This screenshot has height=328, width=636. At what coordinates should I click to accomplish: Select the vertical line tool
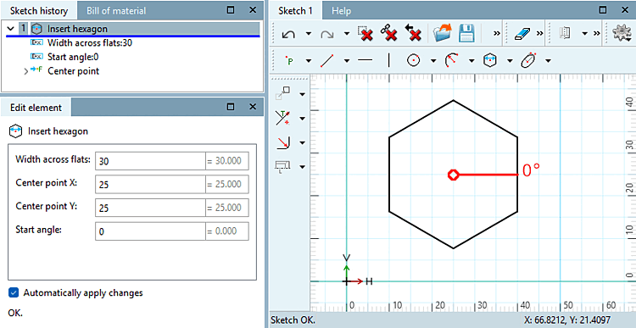(x=389, y=61)
